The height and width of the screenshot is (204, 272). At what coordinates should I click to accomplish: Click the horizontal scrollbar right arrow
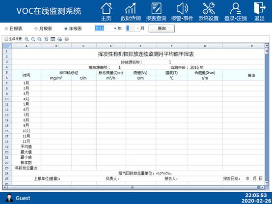pos(263,187)
